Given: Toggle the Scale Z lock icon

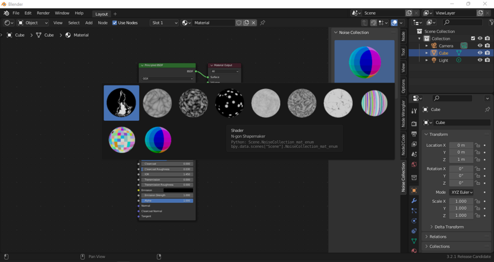Looking at the screenshot, I should [478, 215].
